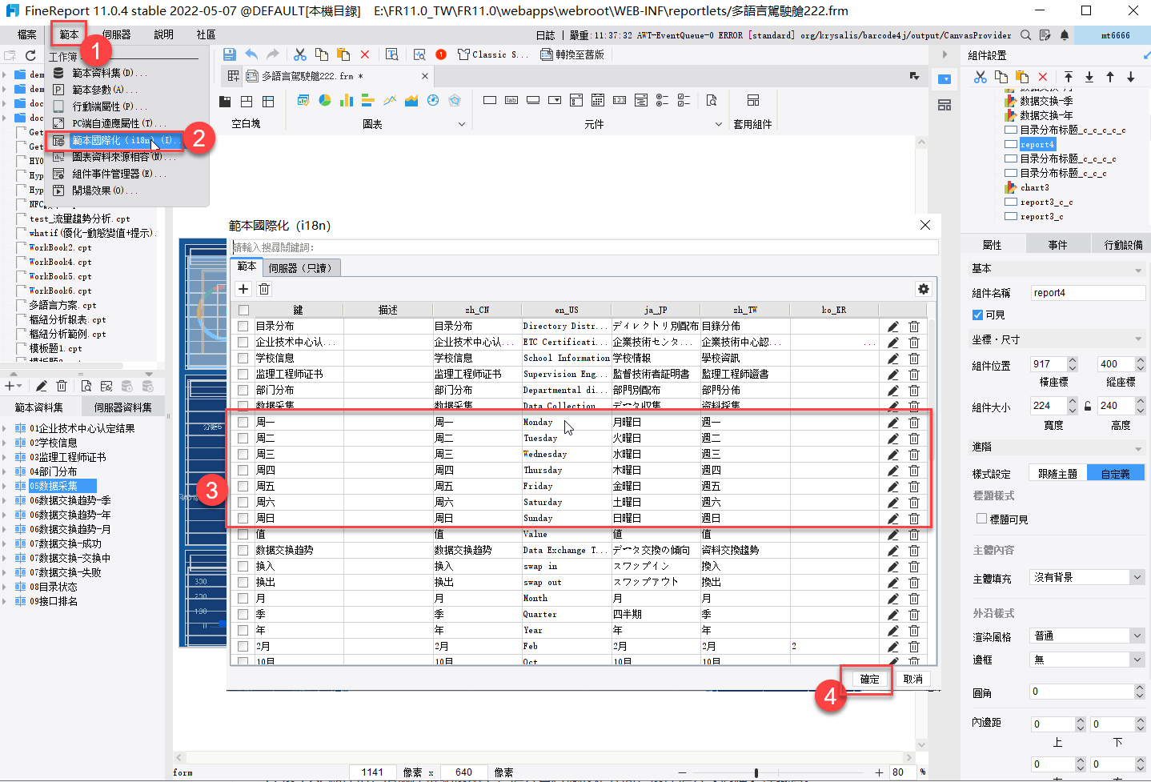Screen dimensions: 1151x782
Task: Toggle the 可見 checkbox
Action: 977,315
